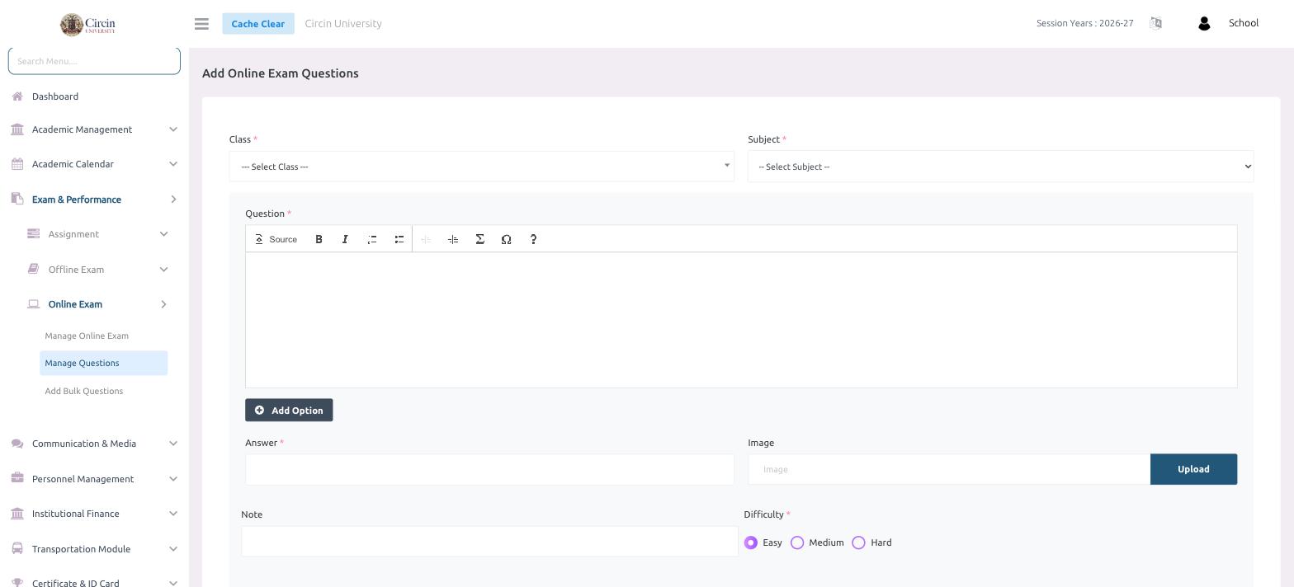
Task: Toggle Source view in question editor
Action: (276, 239)
